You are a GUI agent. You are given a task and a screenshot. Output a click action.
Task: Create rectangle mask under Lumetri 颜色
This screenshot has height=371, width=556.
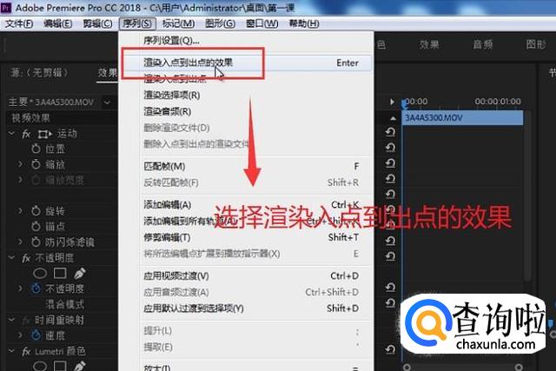click(60, 366)
